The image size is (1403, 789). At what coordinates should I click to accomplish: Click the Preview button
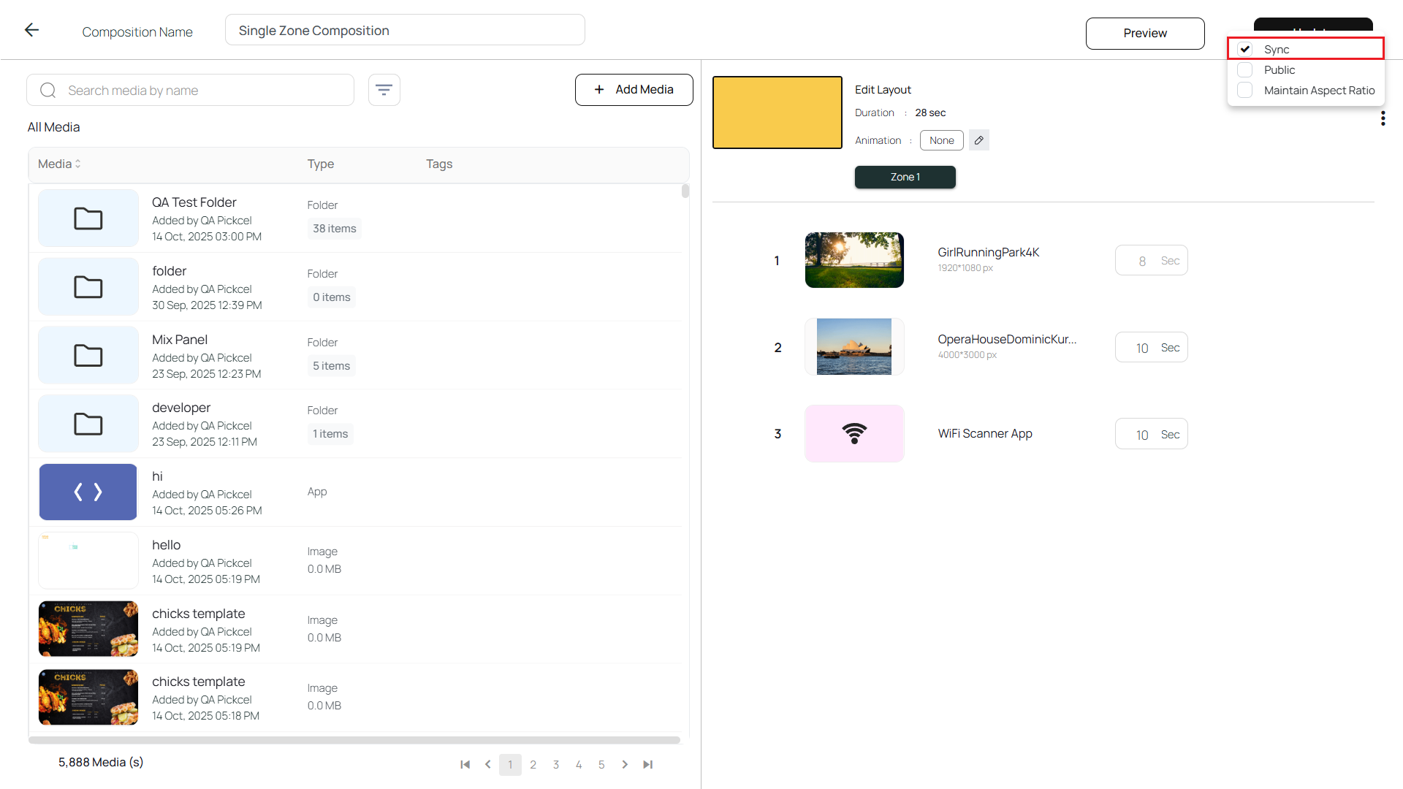[1145, 33]
